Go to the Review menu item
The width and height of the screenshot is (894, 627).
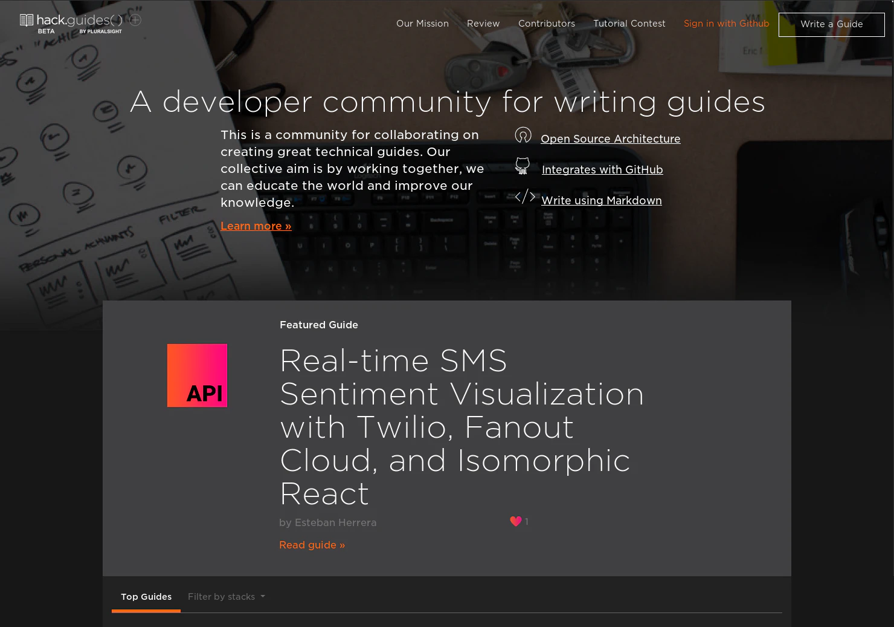point(483,24)
